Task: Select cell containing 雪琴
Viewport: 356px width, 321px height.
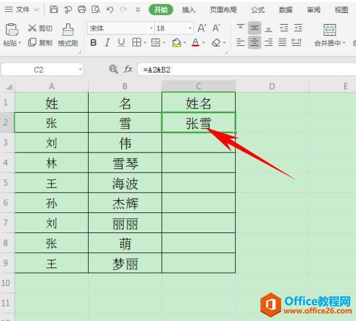Action: [125, 163]
